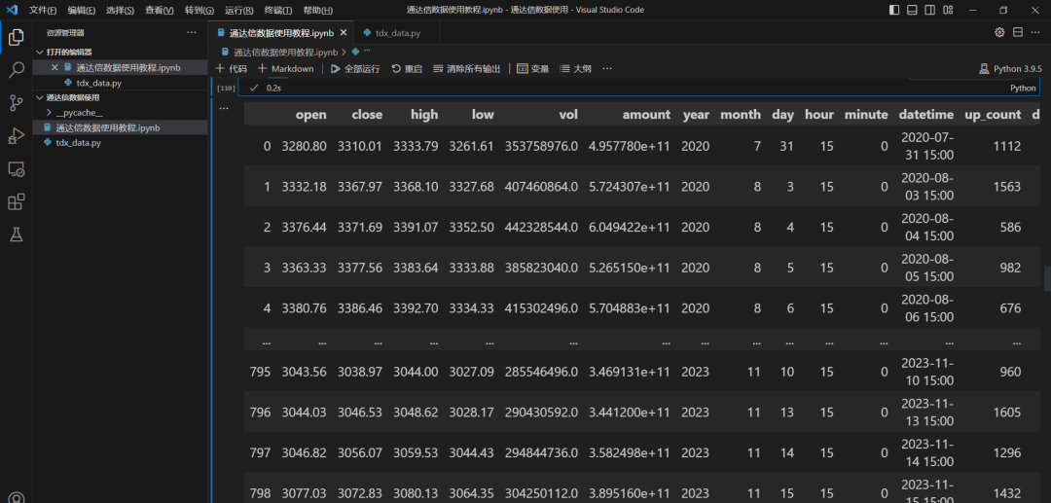Select 通达信数据使用教程.ipynb in the folder tree

click(107, 127)
